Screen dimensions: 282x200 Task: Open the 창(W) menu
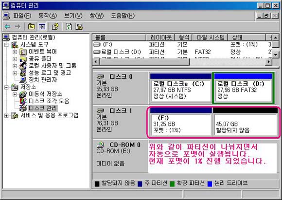[97, 16]
